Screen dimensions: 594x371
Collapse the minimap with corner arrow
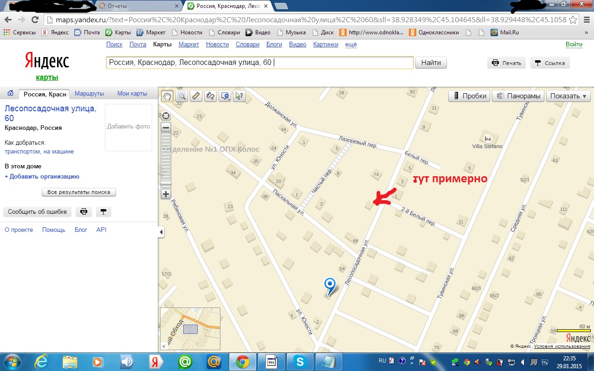[x=164, y=345]
